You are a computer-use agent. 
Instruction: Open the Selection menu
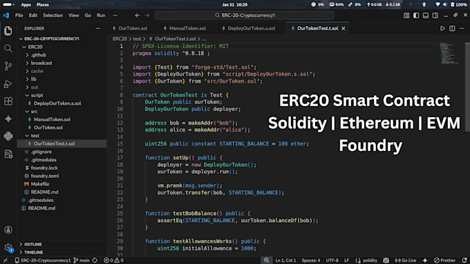click(x=53, y=15)
